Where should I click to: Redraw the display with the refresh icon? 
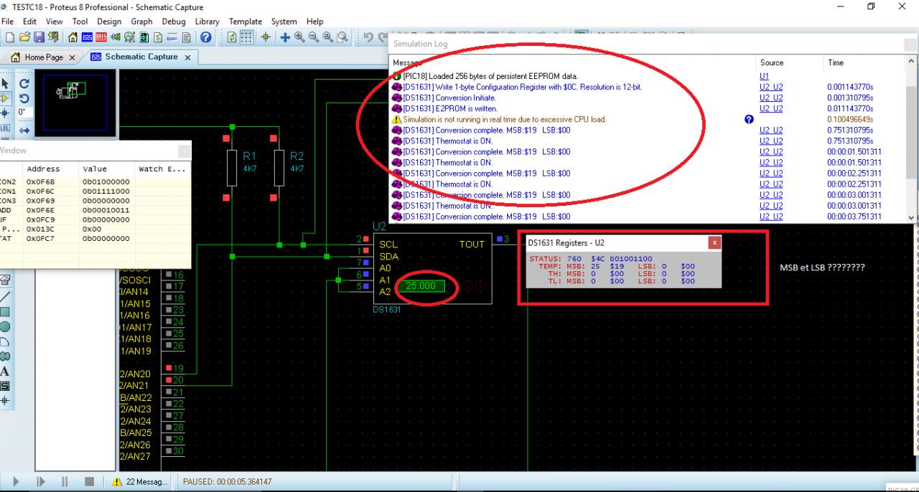pyautogui.click(x=232, y=37)
